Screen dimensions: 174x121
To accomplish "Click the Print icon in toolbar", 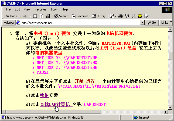I will [x=121, y=16].
